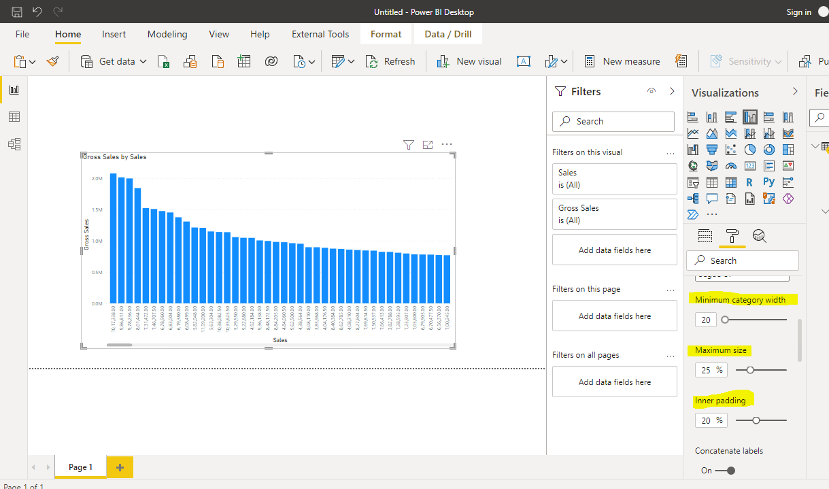Viewport: 829px width, 489px height.
Task: Select the Python visual
Action: [x=769, y=182]
